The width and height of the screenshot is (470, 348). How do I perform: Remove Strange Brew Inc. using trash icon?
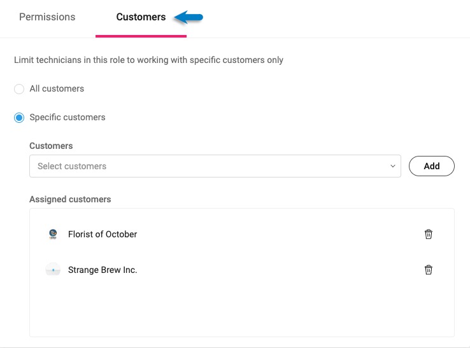pyautogui.click(x=429, y=270)
